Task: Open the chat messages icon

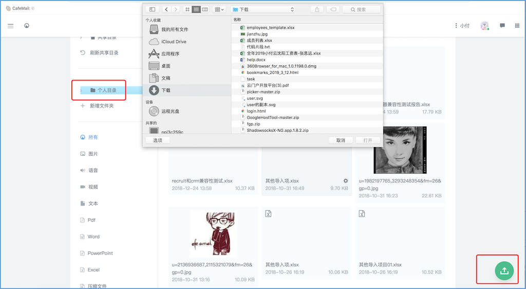Action: tap(502, 26)
